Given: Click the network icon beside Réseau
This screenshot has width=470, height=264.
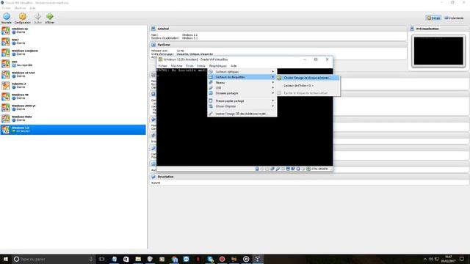Looking at the screenshot, I should pos(211,83).
